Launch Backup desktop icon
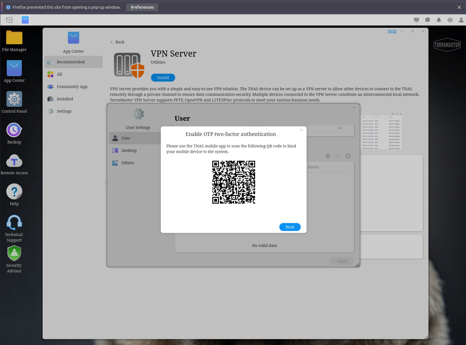Image resolution: width=466 pixels, height=345 pixels. click(x=14, y=133)
